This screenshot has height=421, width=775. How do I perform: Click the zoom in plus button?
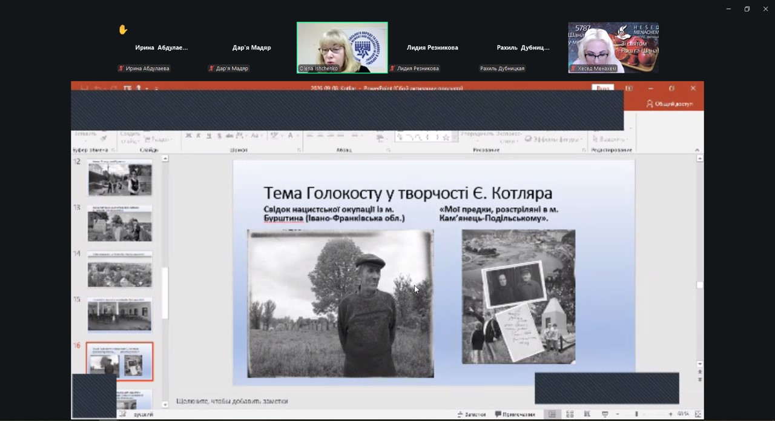click(670, 414)
